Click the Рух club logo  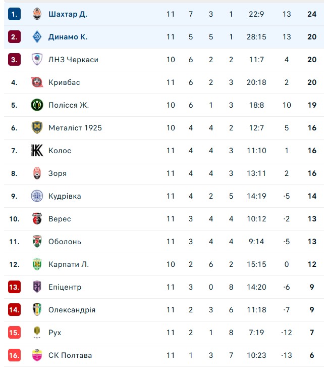tap(37, 333)
